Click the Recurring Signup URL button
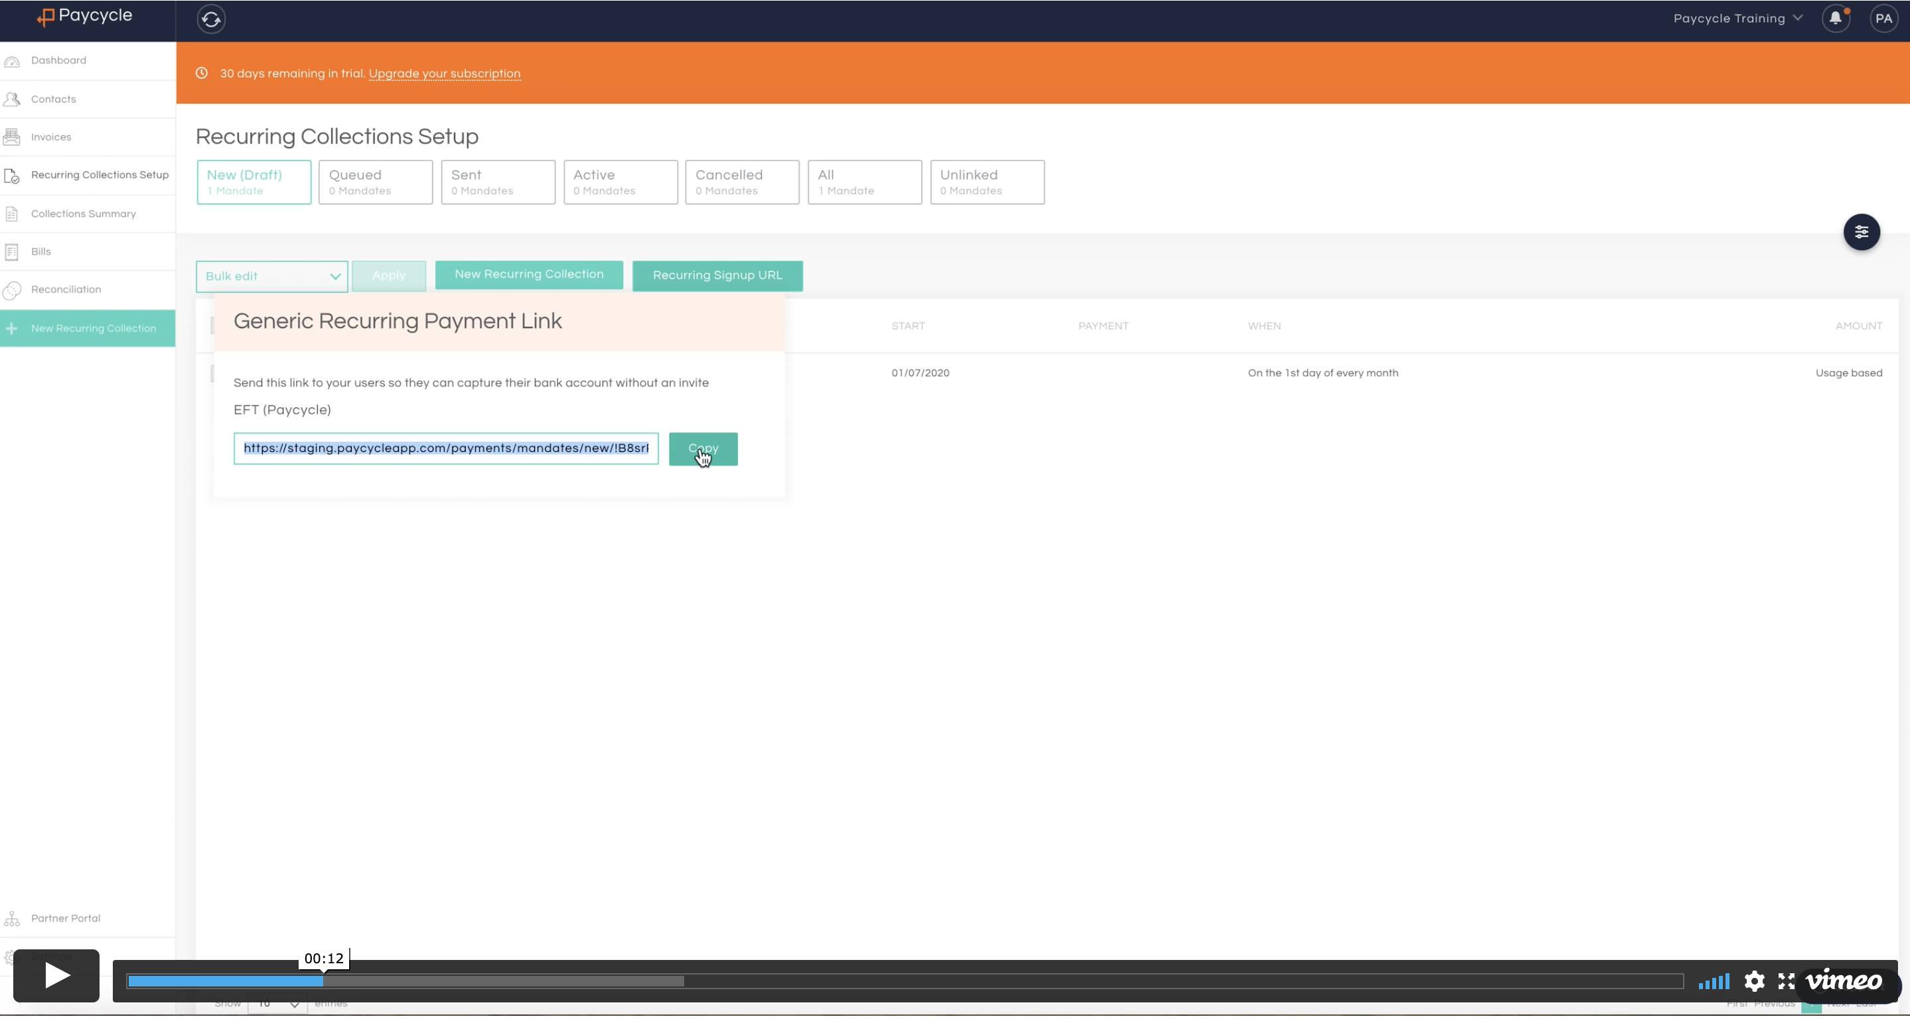This screenshot has width=1910, height=1019. point(717,275)
